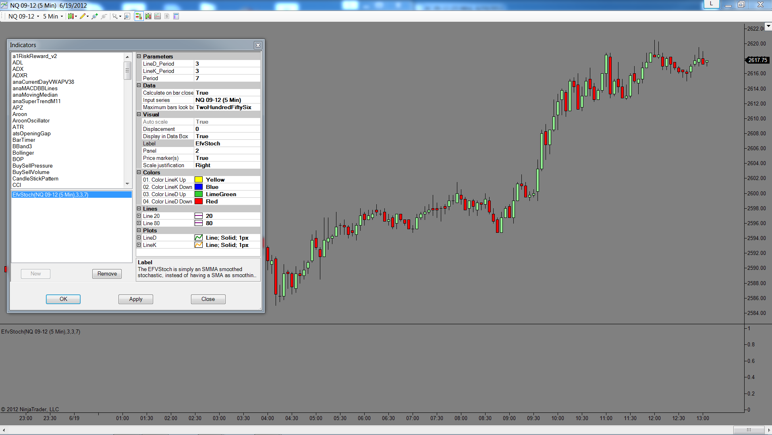Activate the zoom frame tool
772x435 pixels.
(127, 16)
